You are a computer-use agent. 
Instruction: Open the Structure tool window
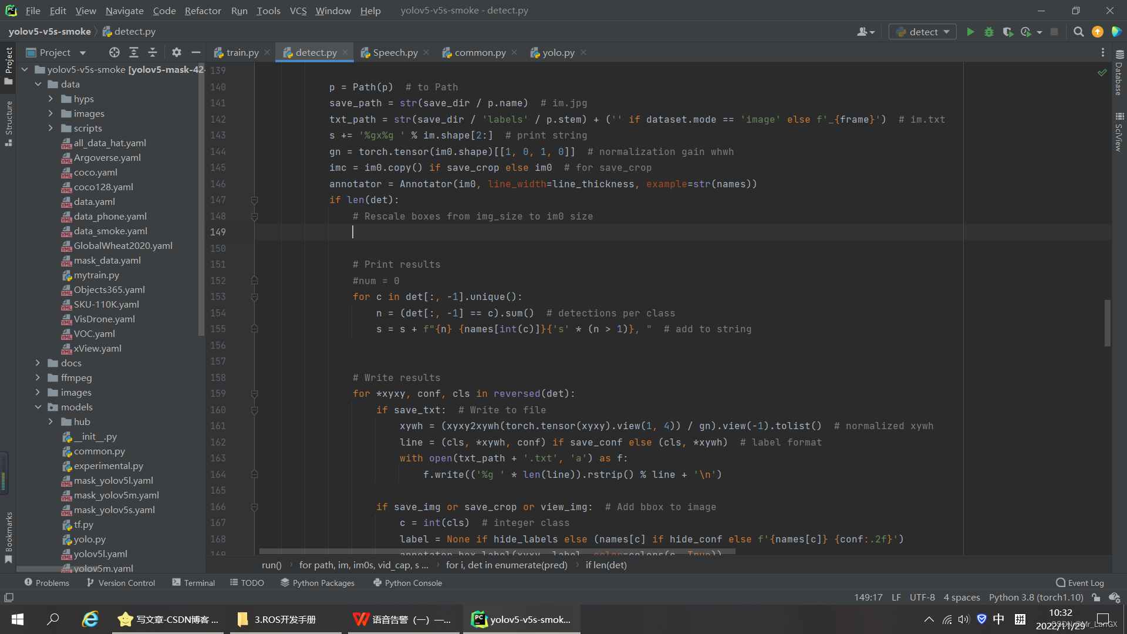(x=8, y=123)
